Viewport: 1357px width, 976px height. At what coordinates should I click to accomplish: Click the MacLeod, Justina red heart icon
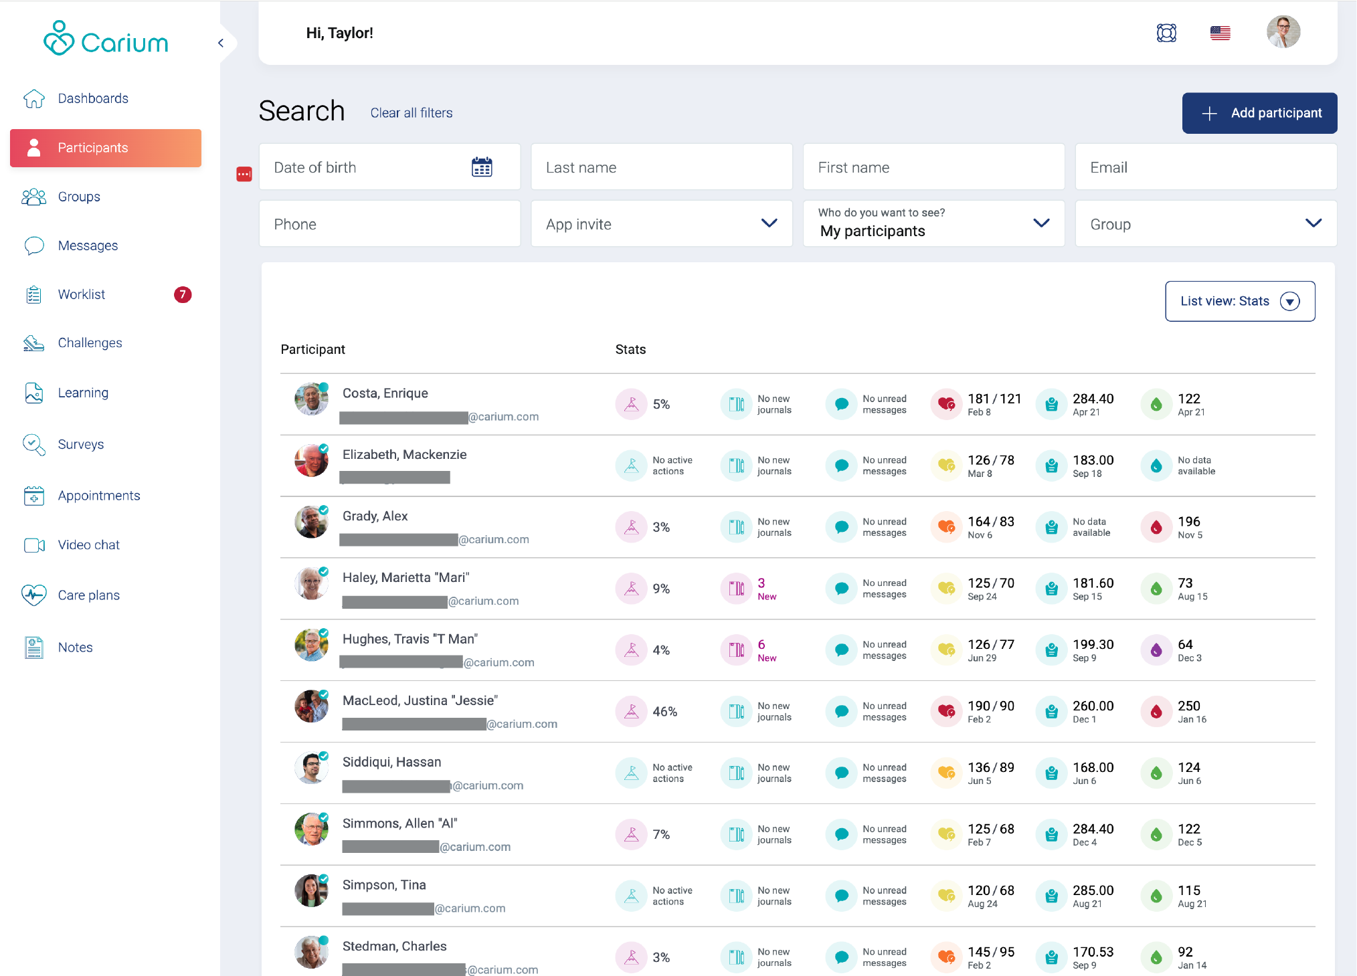coord(946,712)
